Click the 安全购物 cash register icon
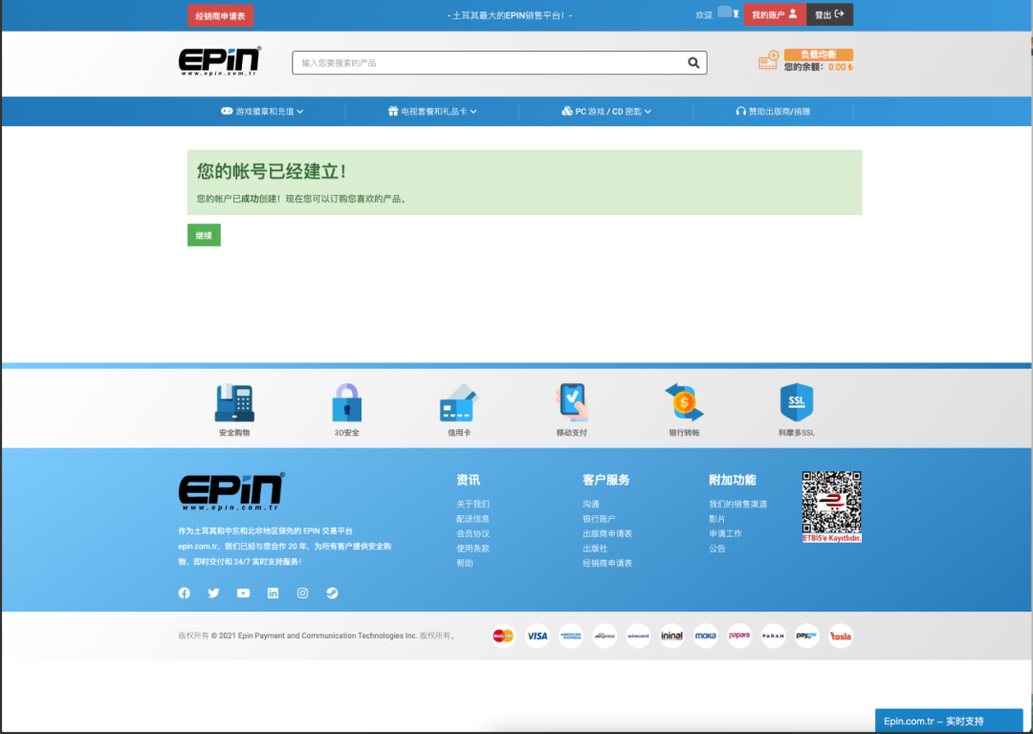Screen dimensions: 1033x734 (x=234, y=402)
